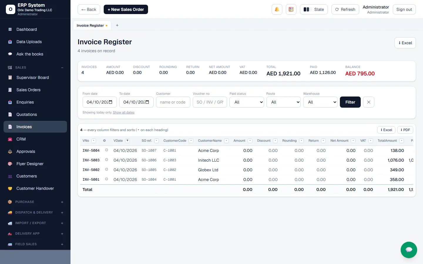
Task: Open the Paid status dropdown
Action: tap(247, 102)
